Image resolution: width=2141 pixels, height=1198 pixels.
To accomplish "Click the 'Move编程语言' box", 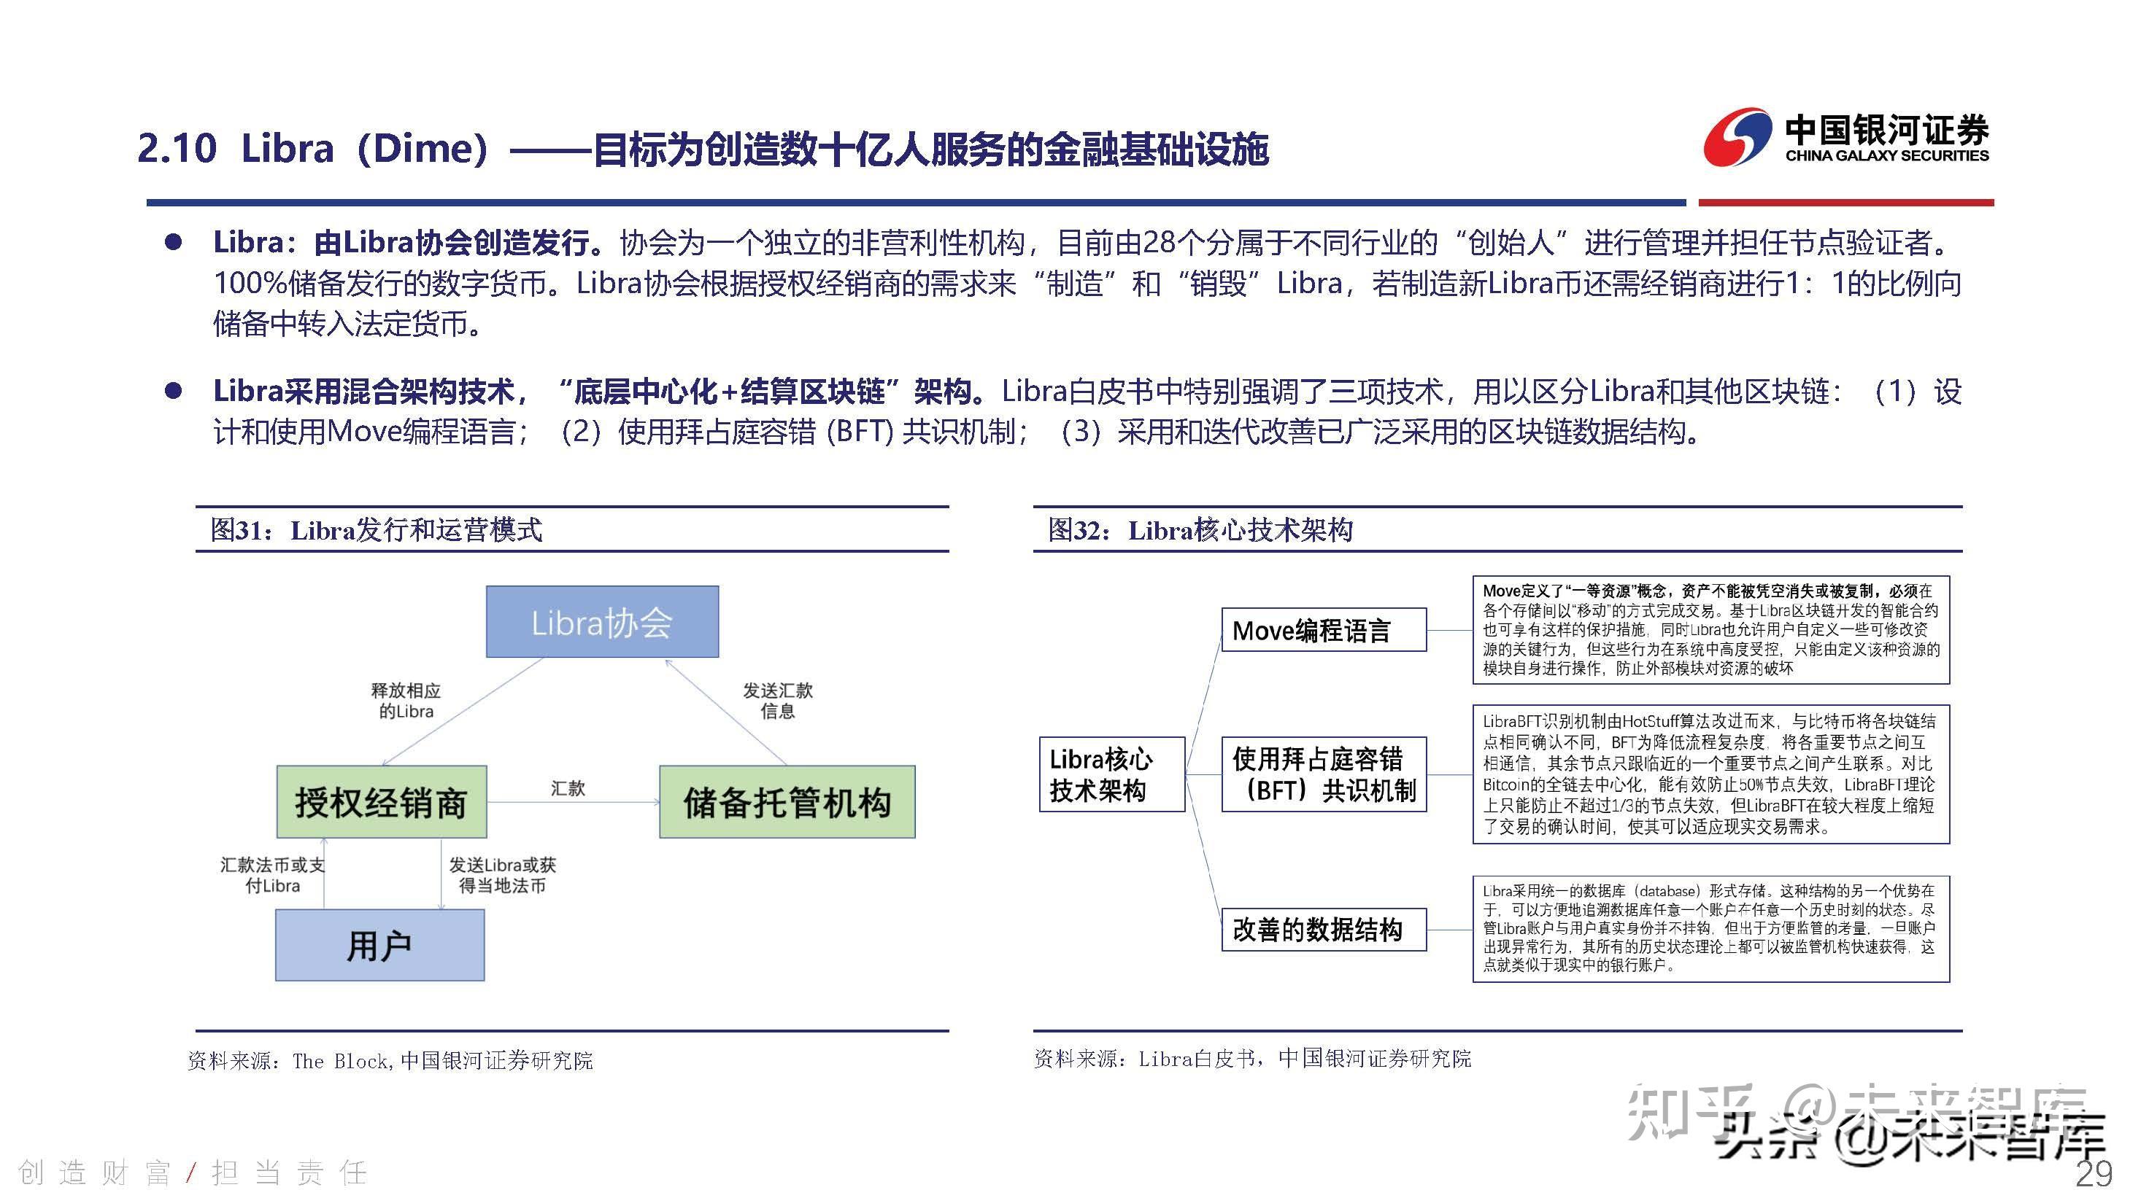I will click(x=1324, y=630).
